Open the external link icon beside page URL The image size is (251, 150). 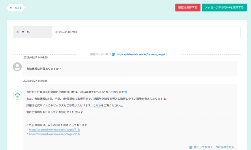tap(113, 54)
